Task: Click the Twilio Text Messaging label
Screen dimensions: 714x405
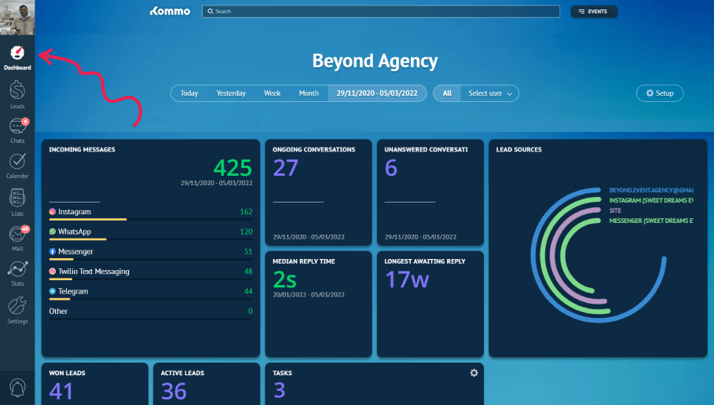Action: click(93, 272)
